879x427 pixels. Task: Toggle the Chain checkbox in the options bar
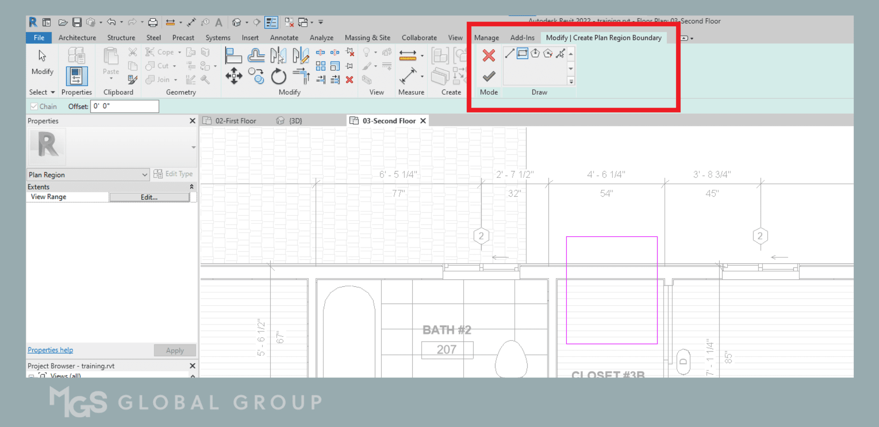point(35,106)
